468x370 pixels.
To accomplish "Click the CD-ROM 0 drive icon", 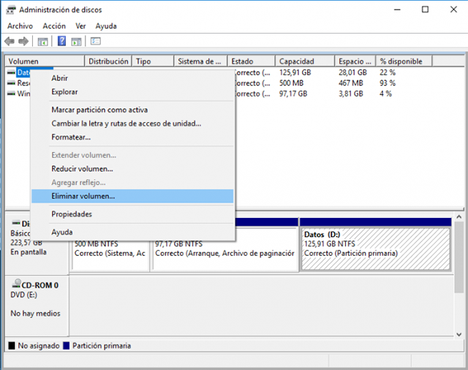I will pyautogui.click(x=17, y=284).
